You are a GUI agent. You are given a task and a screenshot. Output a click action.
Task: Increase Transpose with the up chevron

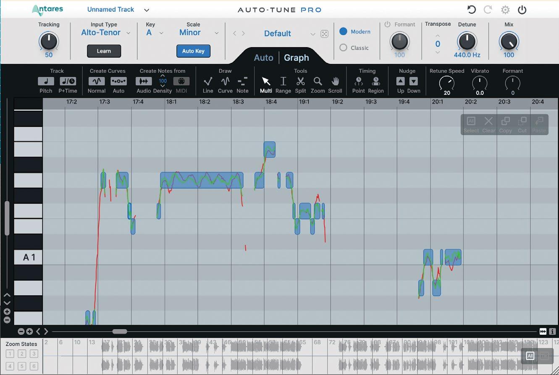[x=438, y=36]
